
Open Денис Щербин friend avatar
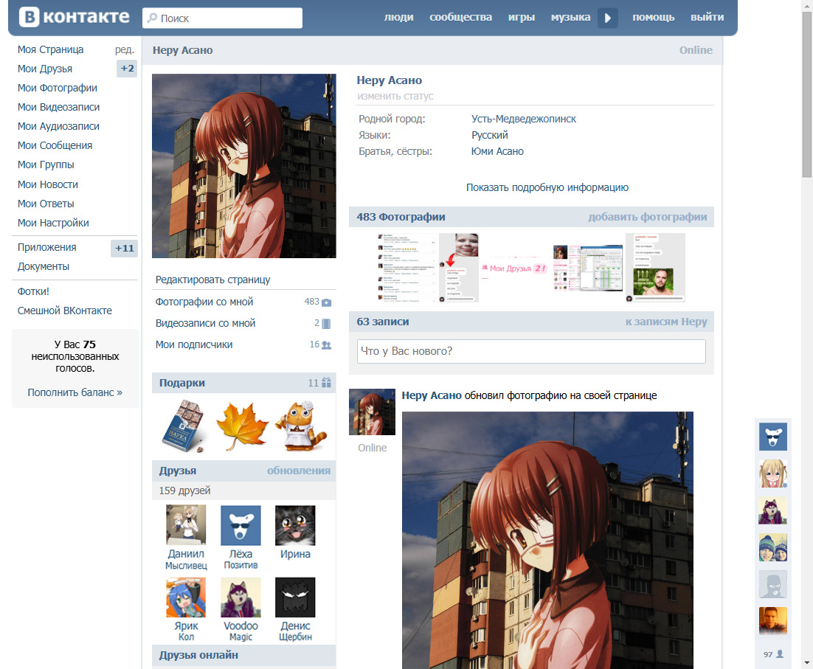tap(295, 597)
